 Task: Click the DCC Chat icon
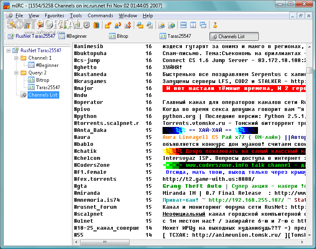(x=118, y=25)
